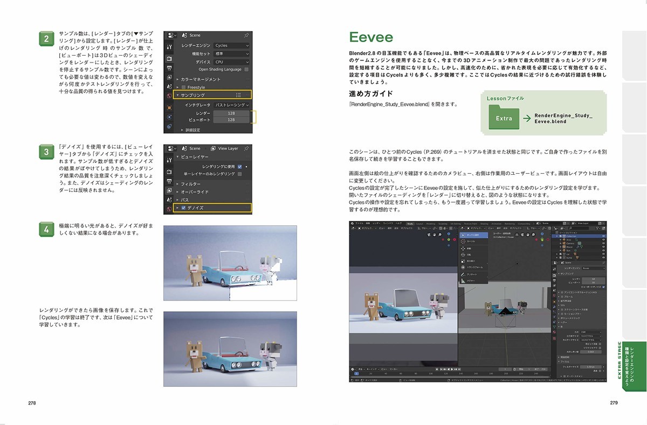Select the 移動 move tool

(473, 249)
